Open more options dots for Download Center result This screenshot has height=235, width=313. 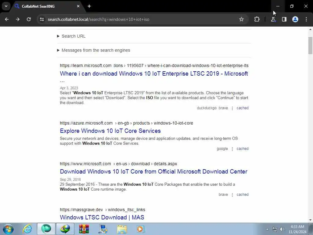[x=232, y=195]
